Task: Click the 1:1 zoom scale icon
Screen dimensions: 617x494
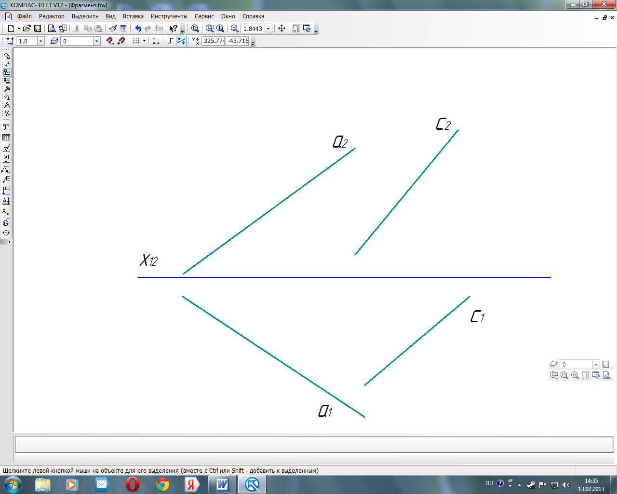Action: [x=575, y=375]
